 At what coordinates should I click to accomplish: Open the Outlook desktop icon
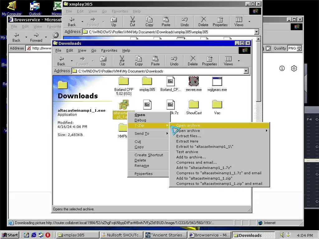point(35,8)
